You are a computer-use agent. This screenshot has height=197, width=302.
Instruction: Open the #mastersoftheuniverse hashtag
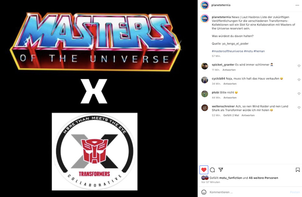tap(228, 51)
